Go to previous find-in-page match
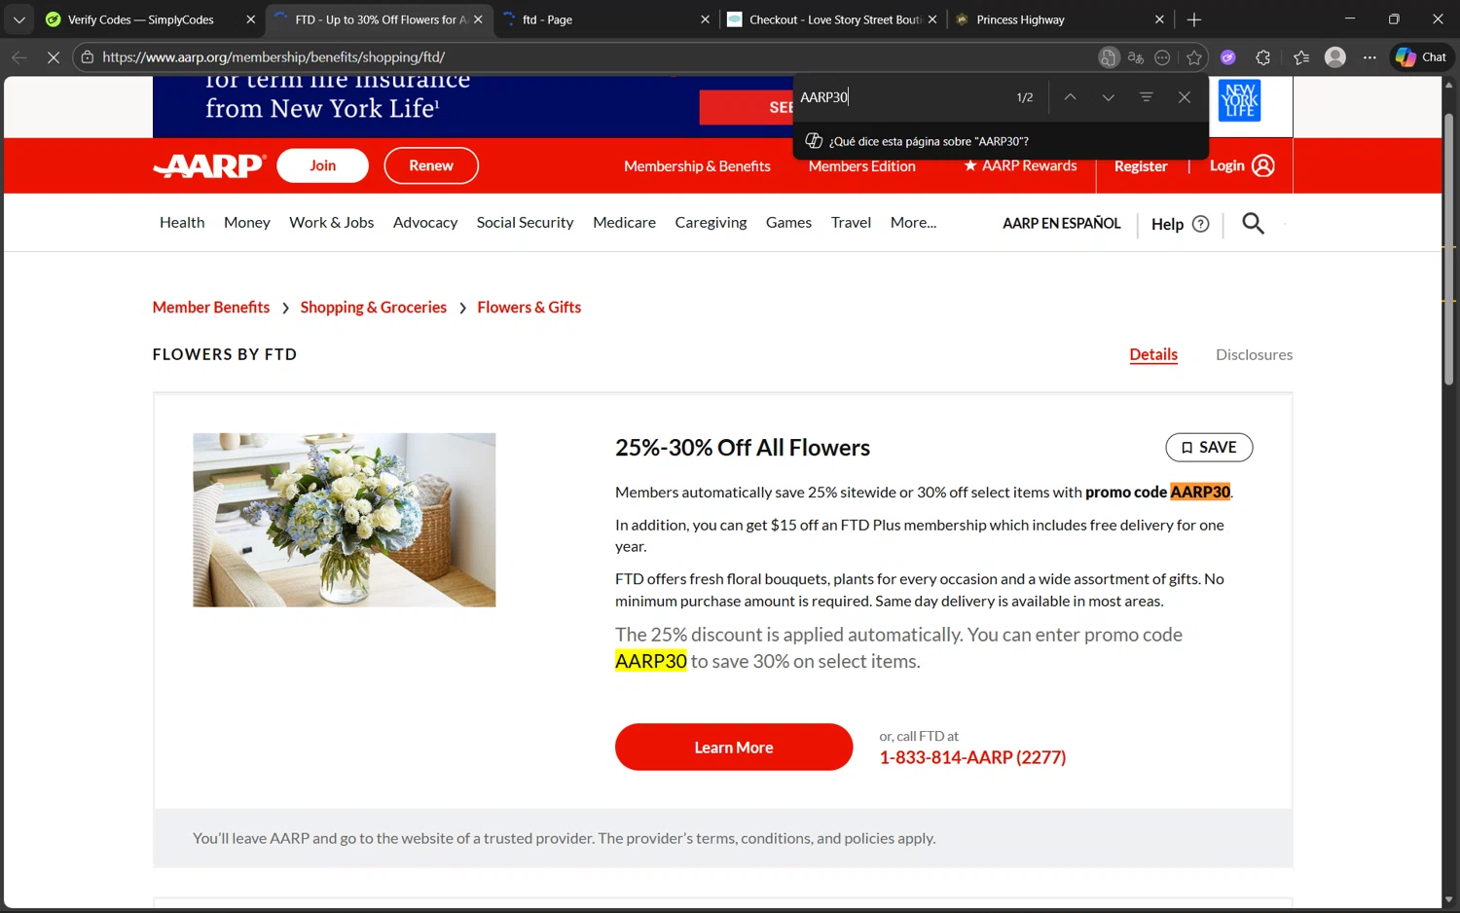The height and width of the screenshot is (913, 1460). coord(1070,97)
